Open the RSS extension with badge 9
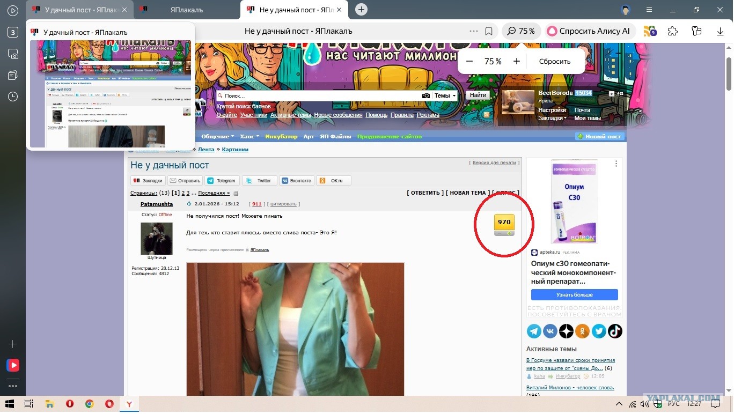The image size is (734, 414). tap(650, 31)
